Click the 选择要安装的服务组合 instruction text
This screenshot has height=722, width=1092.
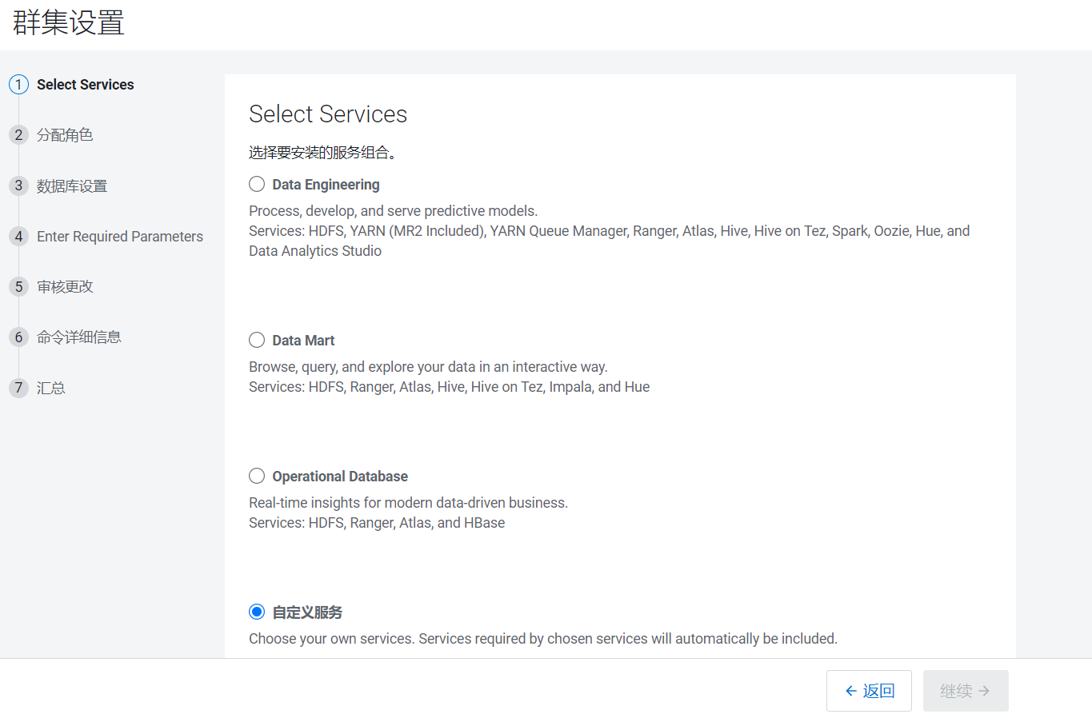(x=322, y=153)
